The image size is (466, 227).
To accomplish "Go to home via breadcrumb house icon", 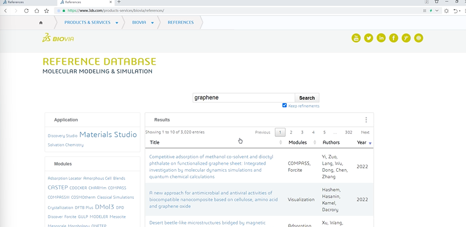I will (x=41, y=22).
